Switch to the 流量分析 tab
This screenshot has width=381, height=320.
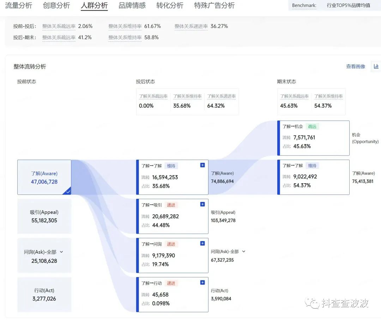pyautogui.click(x=18, y=6)
